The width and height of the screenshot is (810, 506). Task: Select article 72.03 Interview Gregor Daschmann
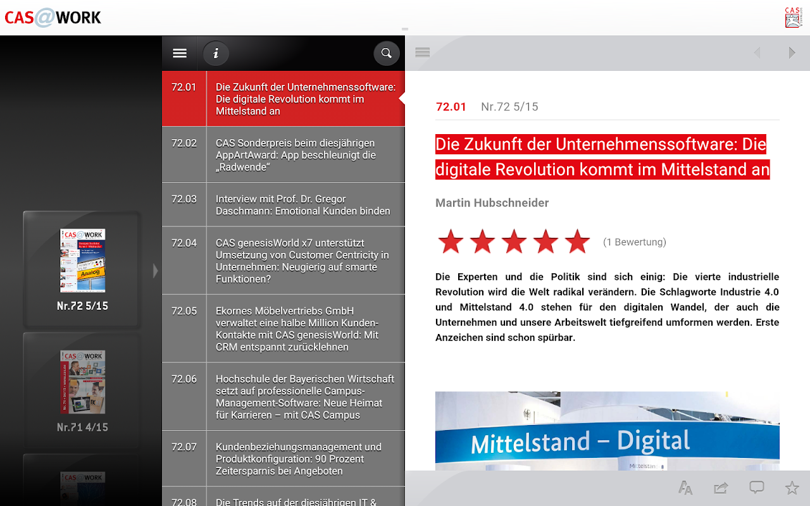283,205
